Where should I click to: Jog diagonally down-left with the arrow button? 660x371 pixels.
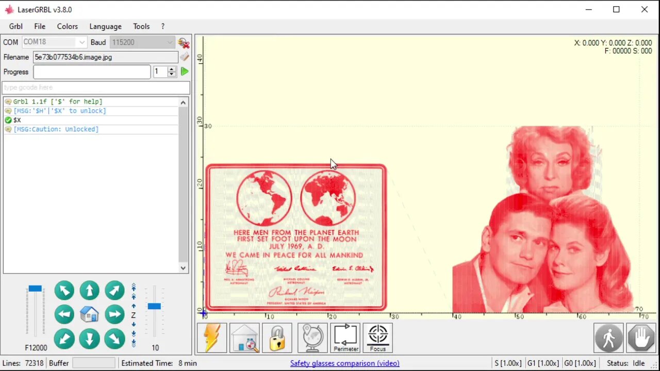pyautogui.click(x=64, y=339)
